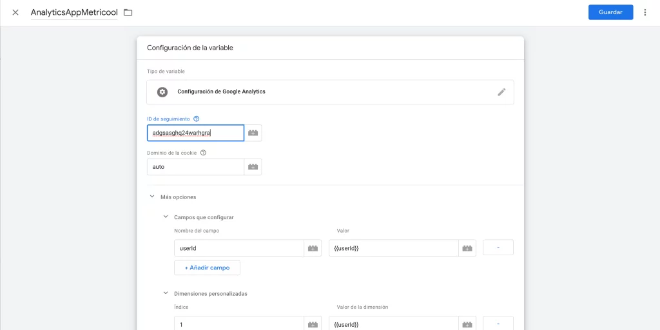Open the folder icon next to variable name

[x=128, y=13]
